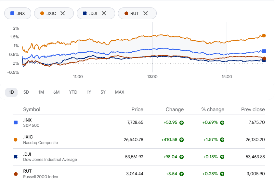The image size is (276, 183).
Task: Click green up arrow beside +52.95 change
Action: point(181,123)
